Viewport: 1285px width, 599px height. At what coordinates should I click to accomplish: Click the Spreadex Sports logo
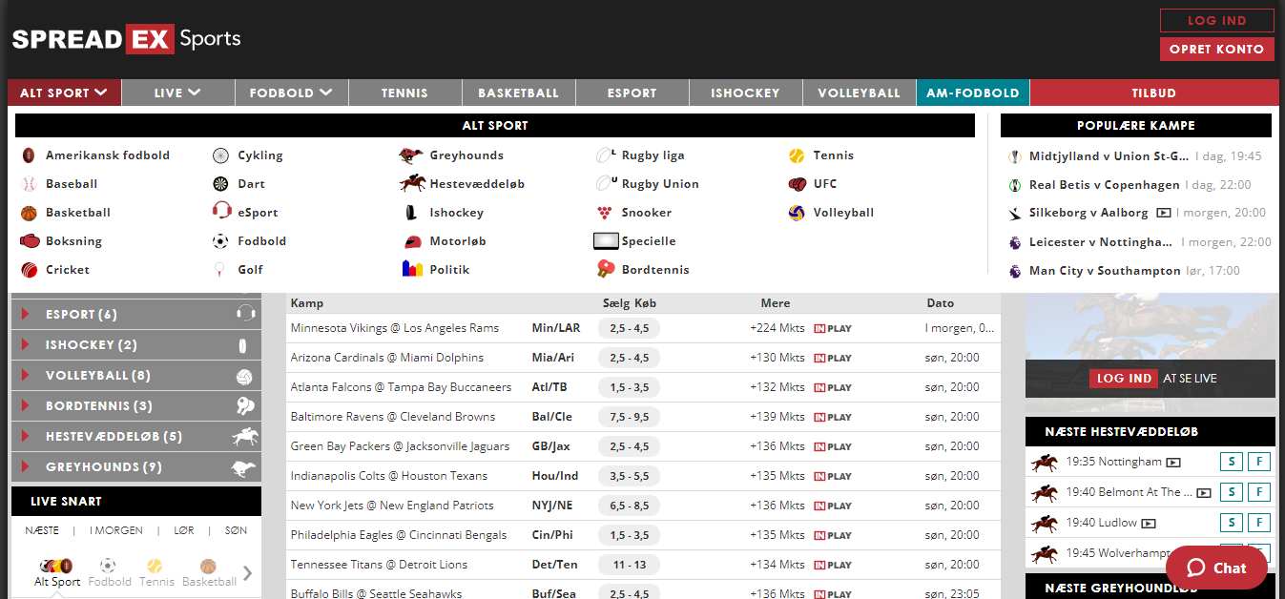[126, 39]
